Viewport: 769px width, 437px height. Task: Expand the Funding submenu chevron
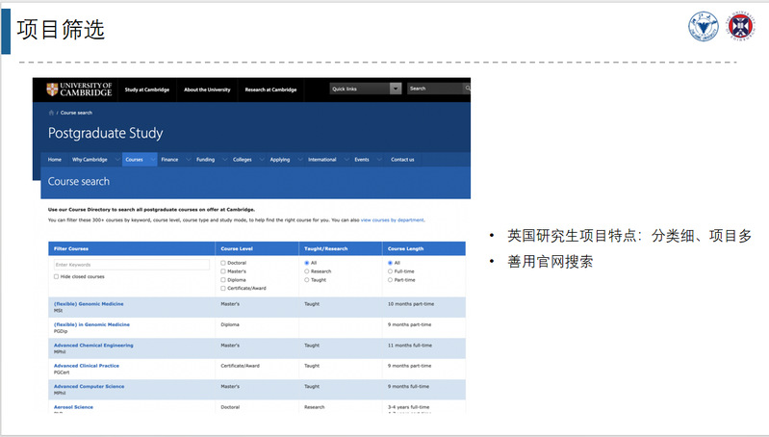click(224, 160)
